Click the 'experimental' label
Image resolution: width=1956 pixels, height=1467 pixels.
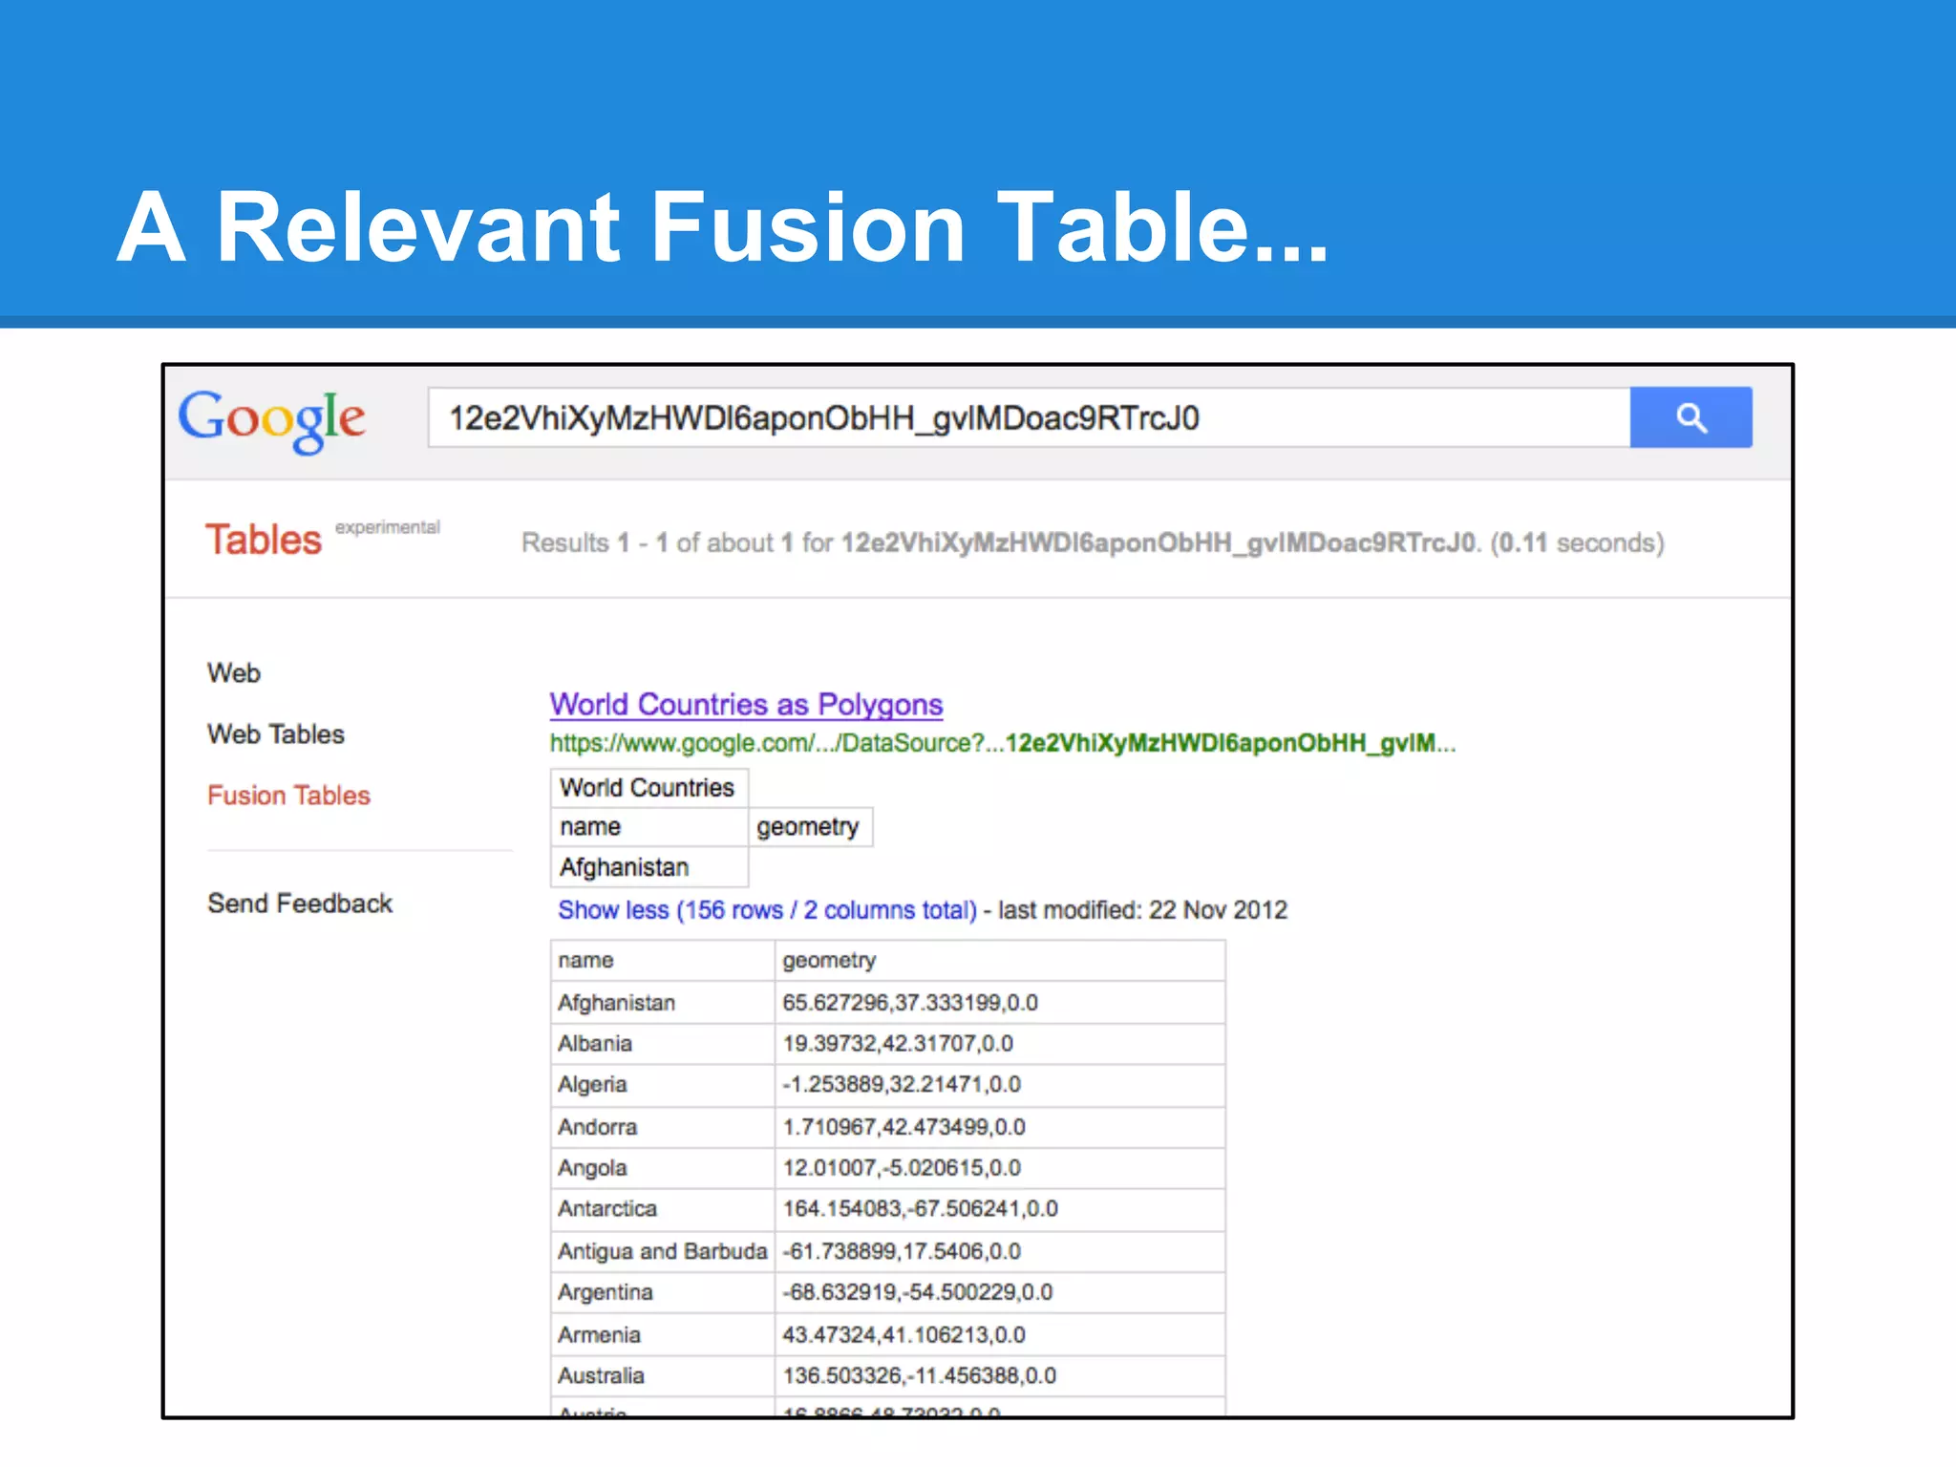[x=388, y=527]
